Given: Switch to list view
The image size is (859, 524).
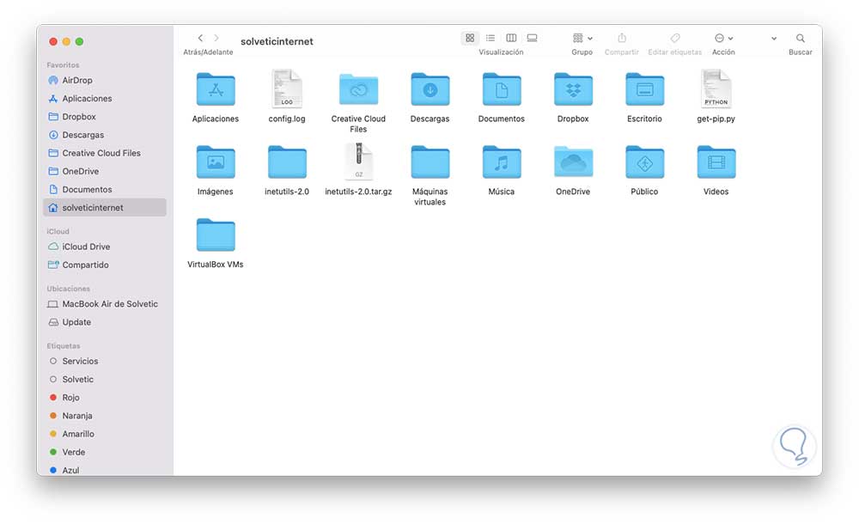Looking at the screenshot, I should 490,38.
